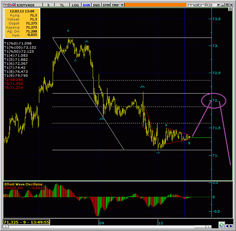Open the TMP template menu
Viewport: 236px width, 231px height.
click(115, 5)
